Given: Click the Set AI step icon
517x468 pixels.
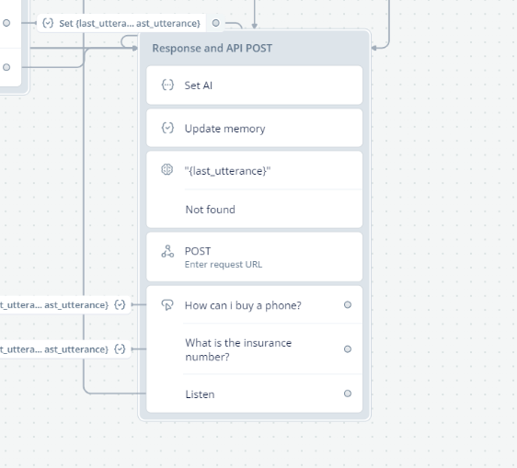Looking at the screenshot, I should [167, 85].
